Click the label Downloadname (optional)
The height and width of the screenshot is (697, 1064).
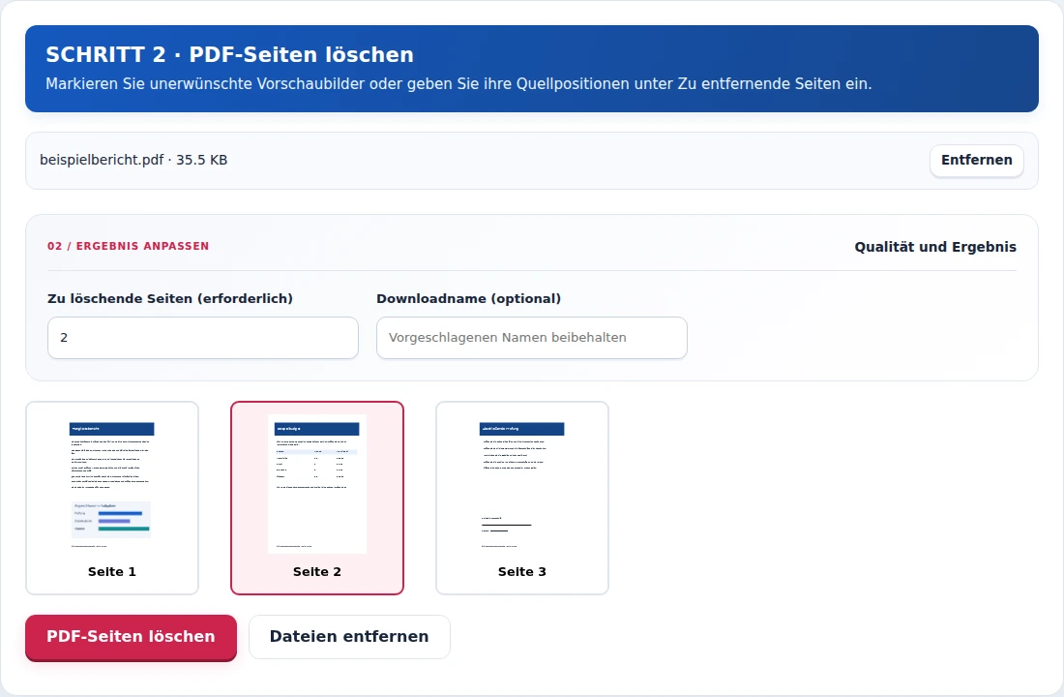coord(469,299)
